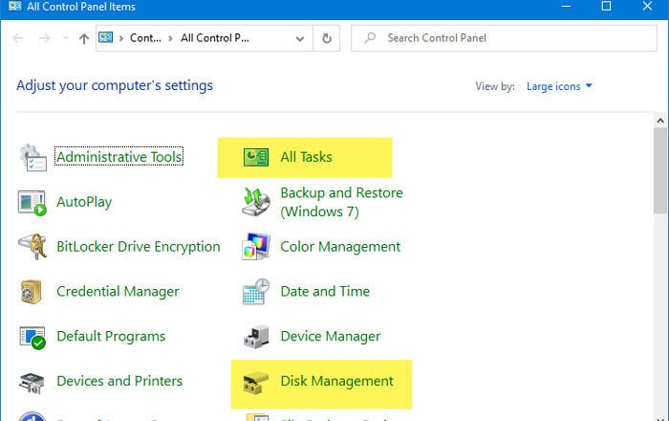Click the Search Control Panel field
The width and height of the screenshot is (669, 421).
click(x=504, y=38)
